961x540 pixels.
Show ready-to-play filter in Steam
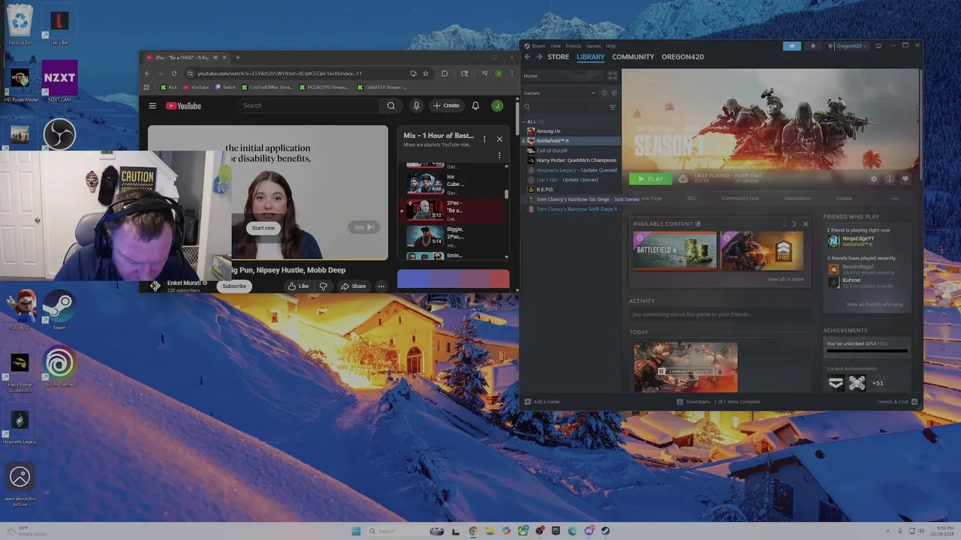point(613,93)
